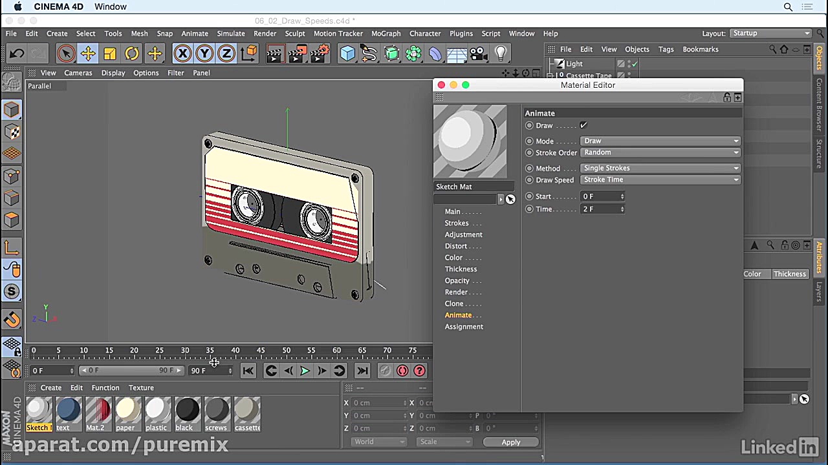Open the MoGraph menu
Viewport: 828px width, 465px height.
click(x=386, y=34)
